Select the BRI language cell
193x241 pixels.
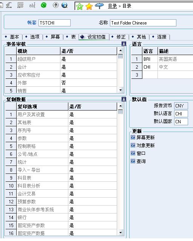[x=150, y=59]
